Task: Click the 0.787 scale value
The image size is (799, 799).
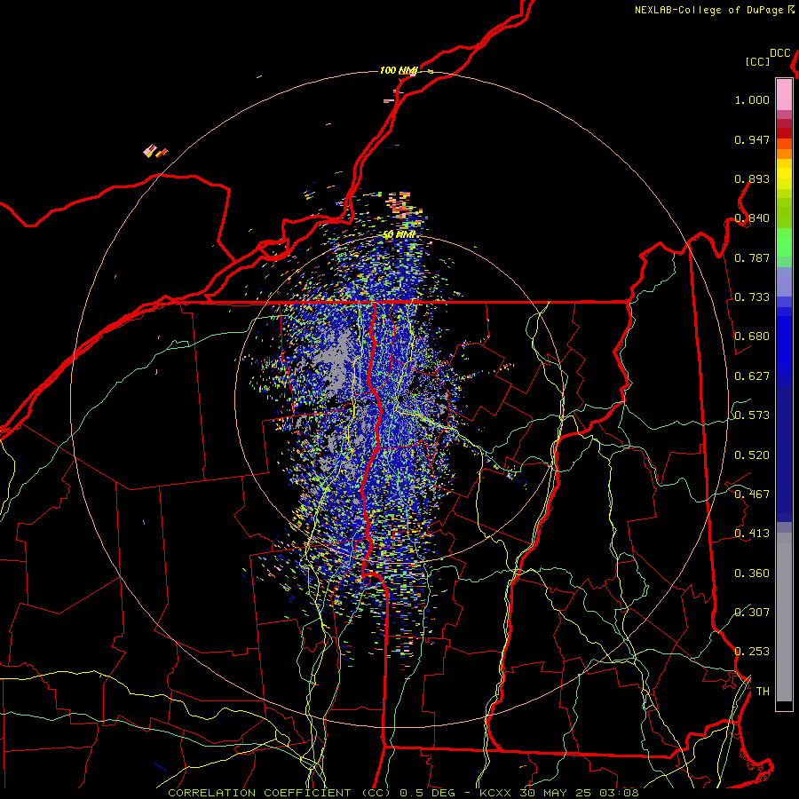Action: pos(752,257)
